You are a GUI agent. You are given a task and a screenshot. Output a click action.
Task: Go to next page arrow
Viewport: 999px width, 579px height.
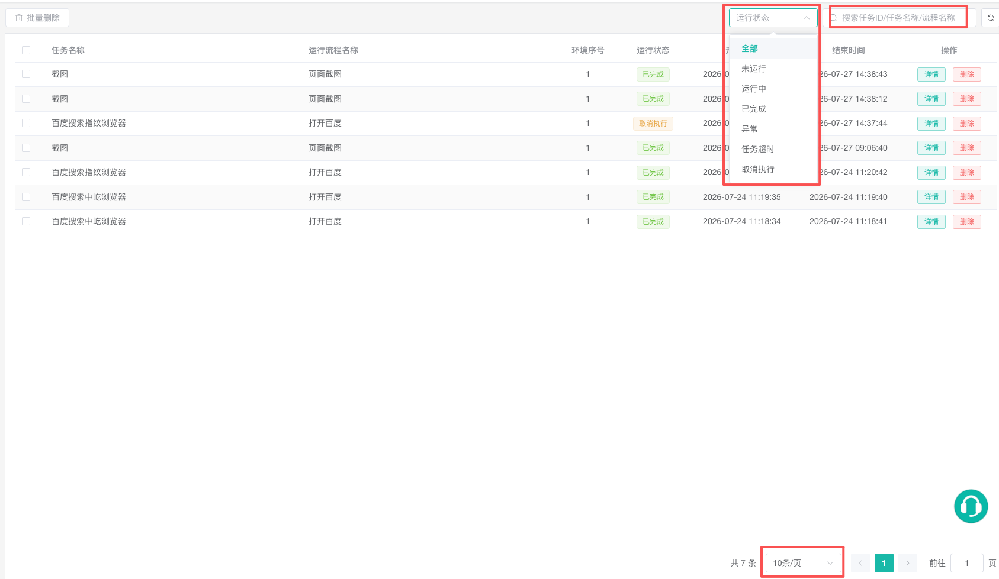point(907,563)
